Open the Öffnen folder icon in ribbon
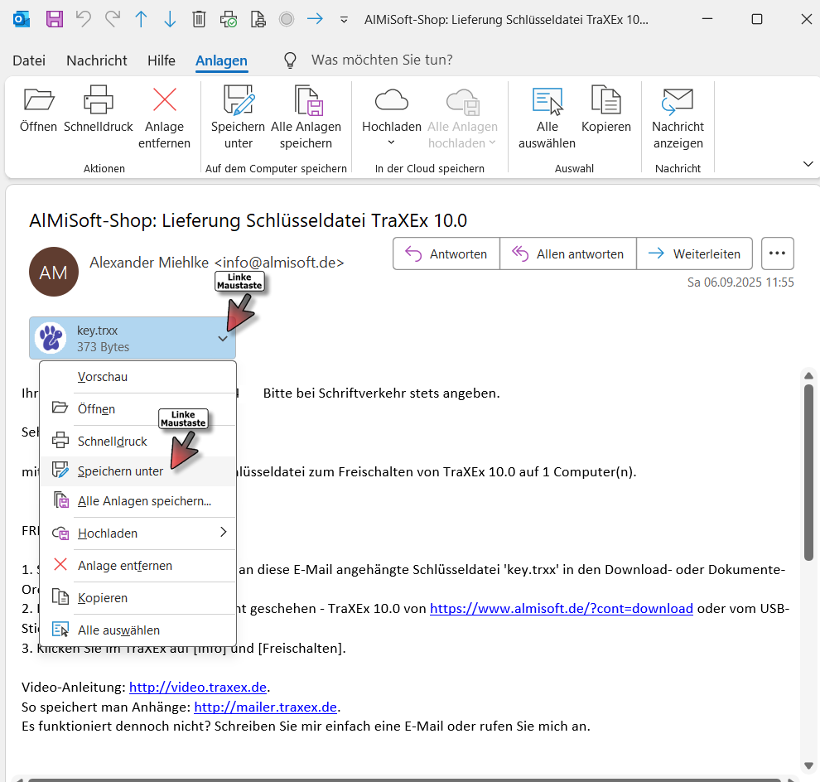This screenshot has width=820, height=782. (38, 100)
